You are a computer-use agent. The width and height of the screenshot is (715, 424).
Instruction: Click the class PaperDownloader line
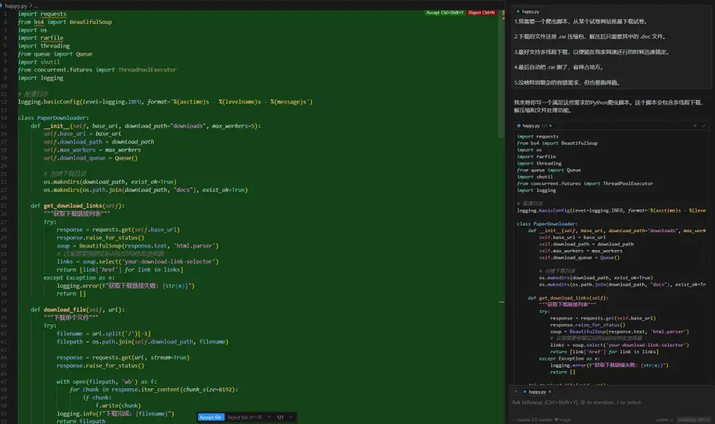tap(54, 118)
